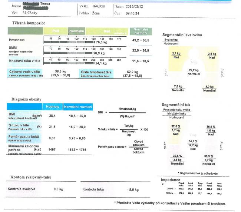Click the 'Čistá hmotnost těla' label
The image size is (241, 212).
(96, 72)
